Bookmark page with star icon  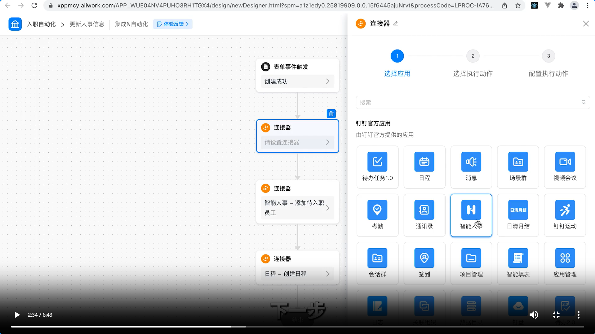[x=518, y=5]
